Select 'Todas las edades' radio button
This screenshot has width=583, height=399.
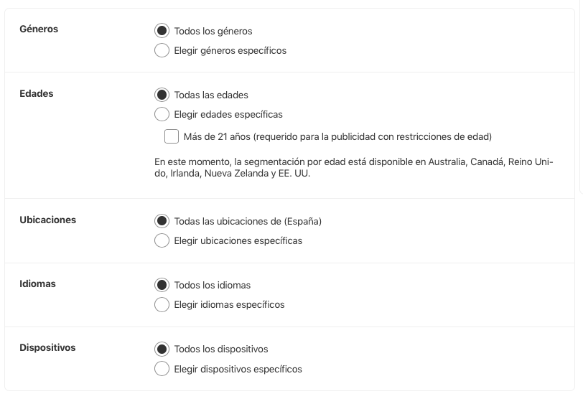tap(162, 95)
